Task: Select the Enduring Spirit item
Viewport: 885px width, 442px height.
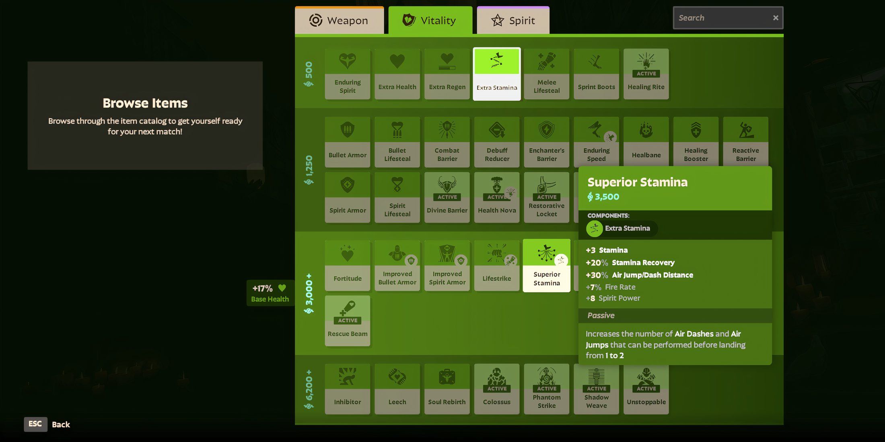Action: (348, 74)
